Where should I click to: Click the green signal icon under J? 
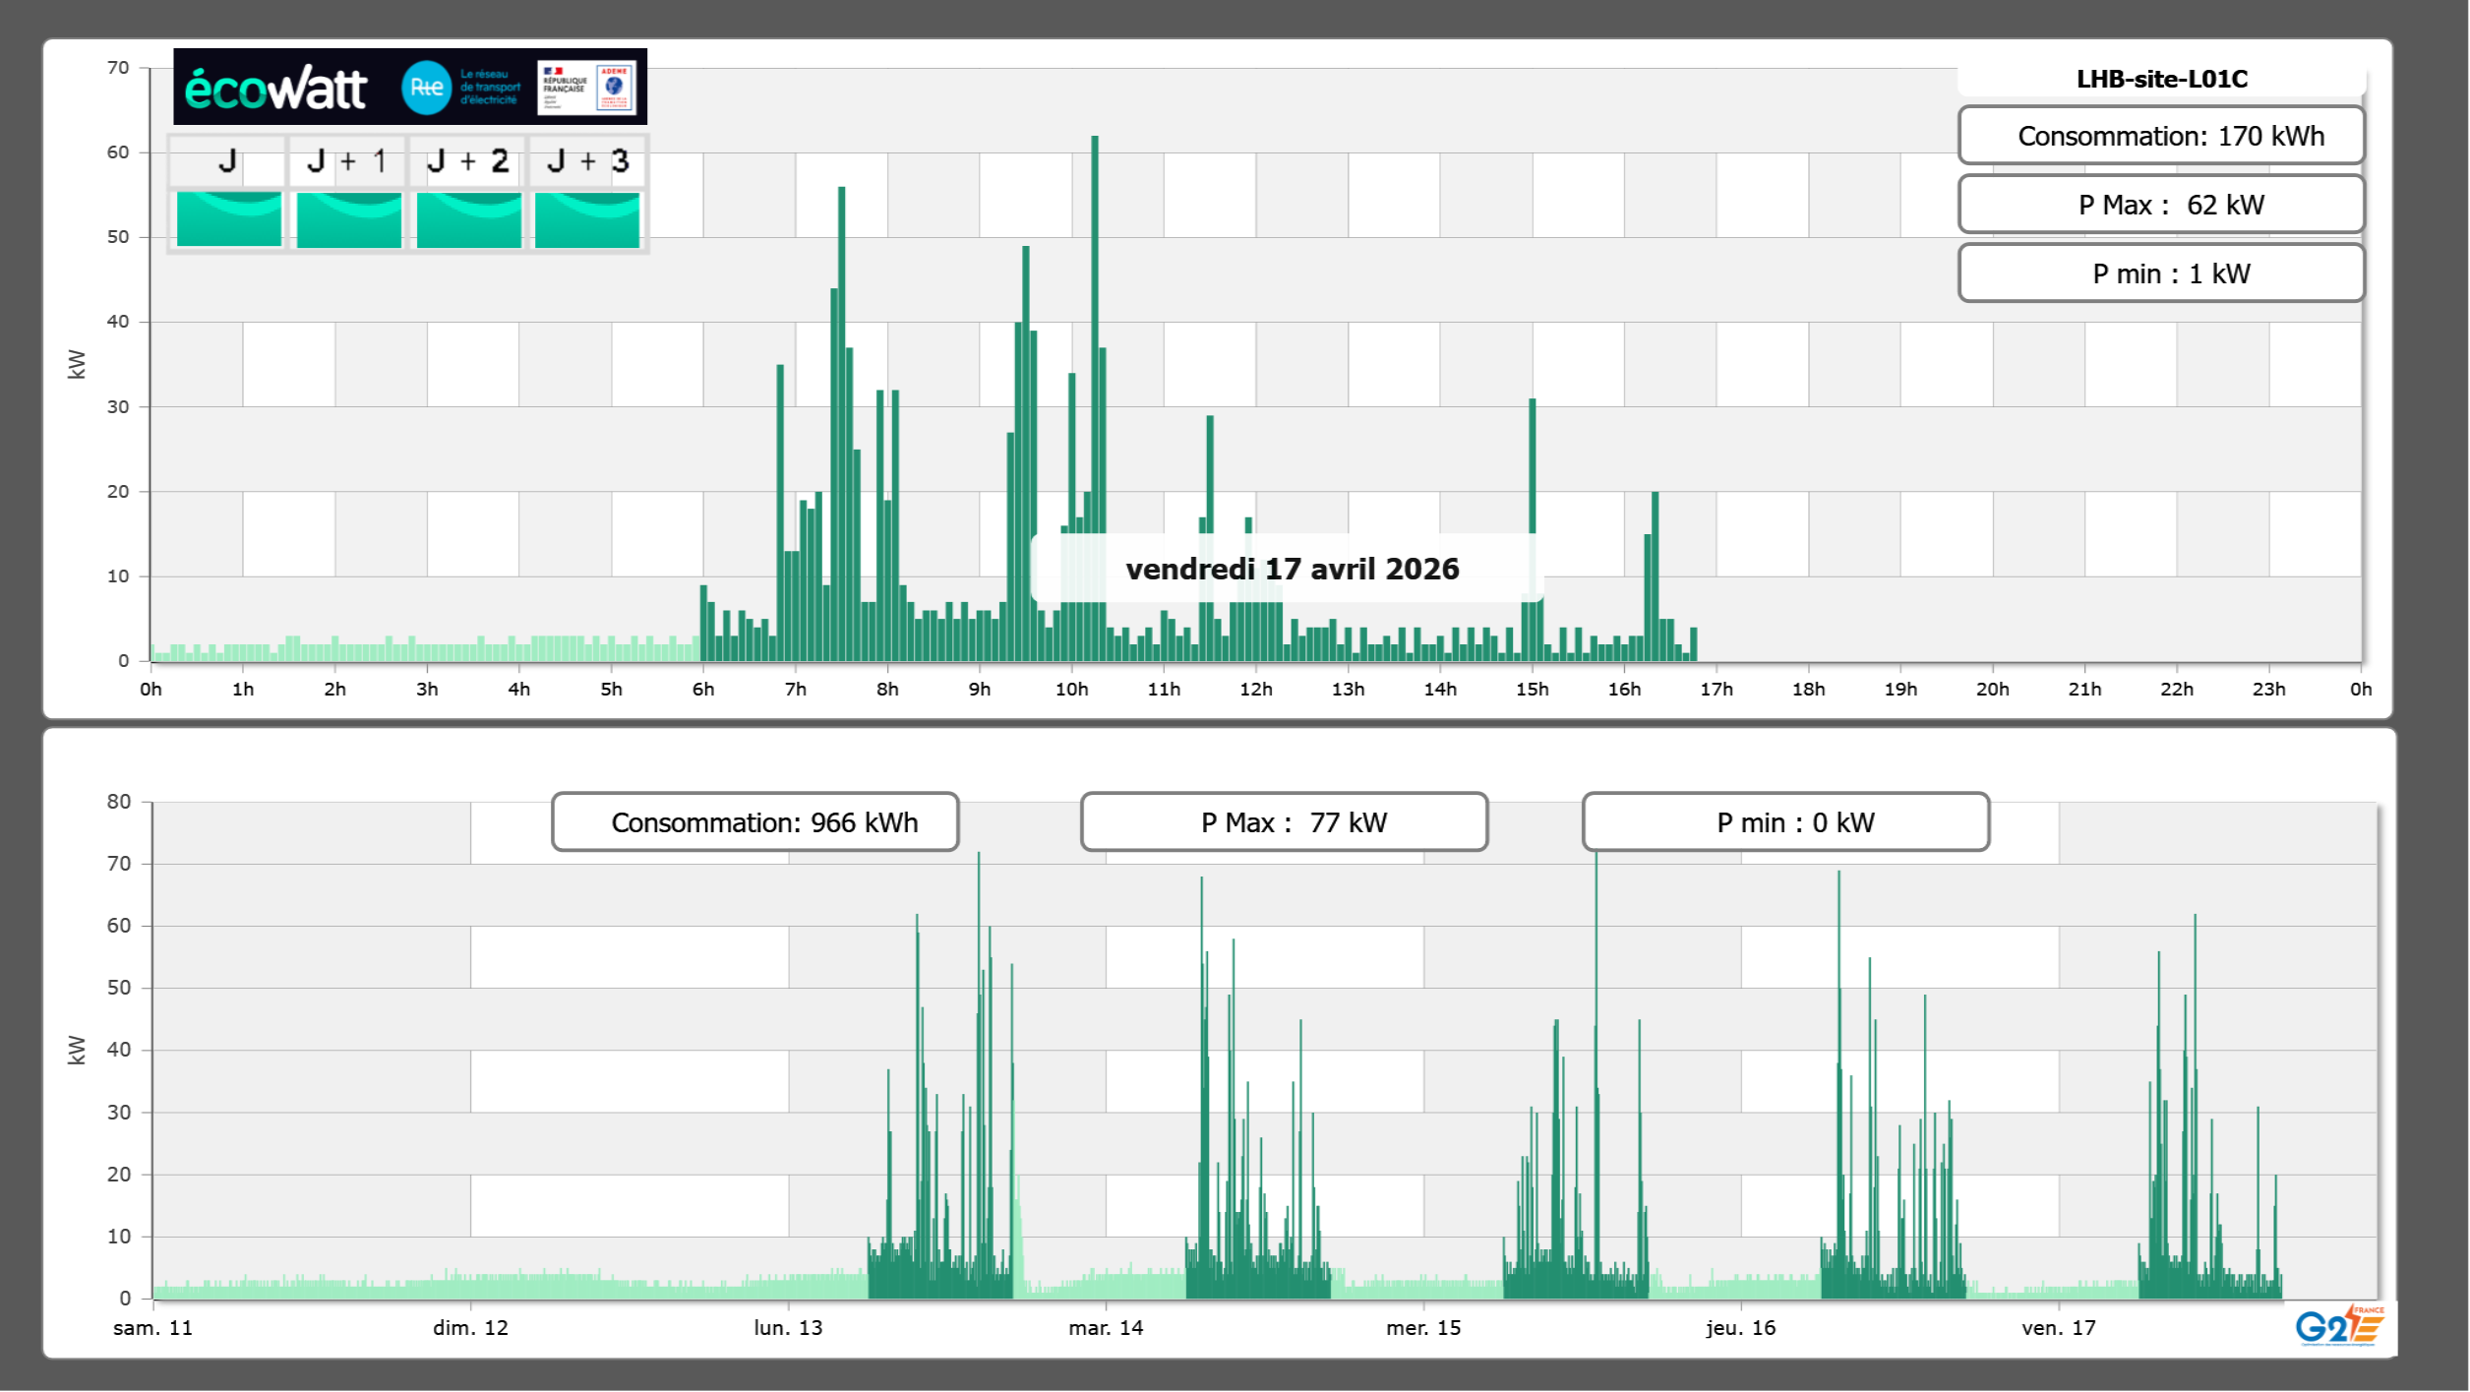(228, 218)
